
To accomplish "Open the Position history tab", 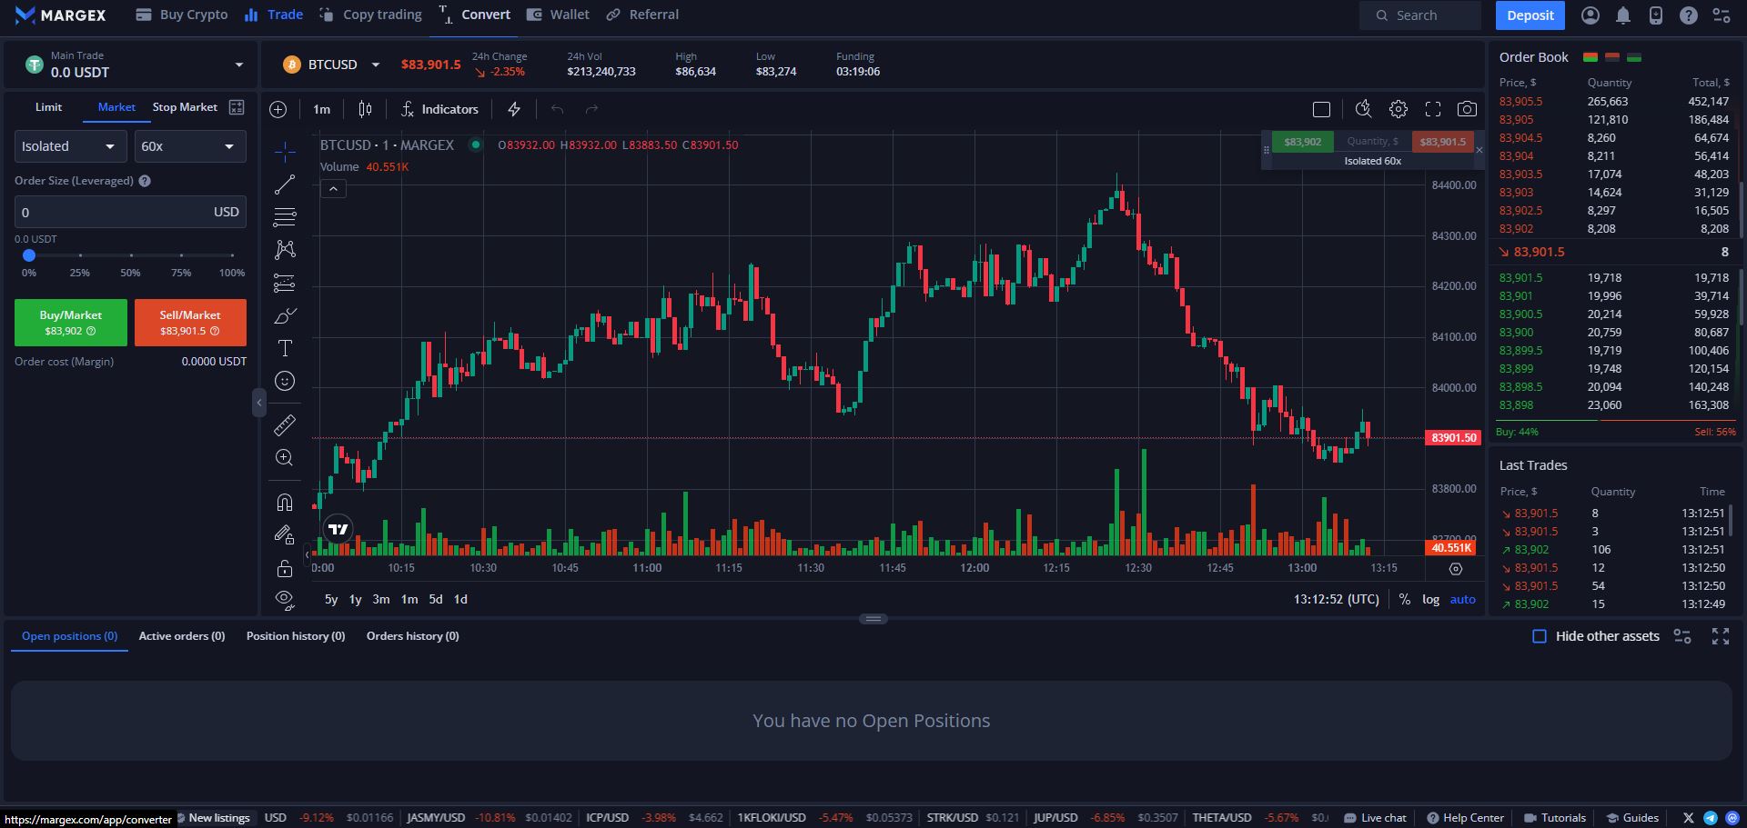I will pyautogui.click(x=296, y=636).
